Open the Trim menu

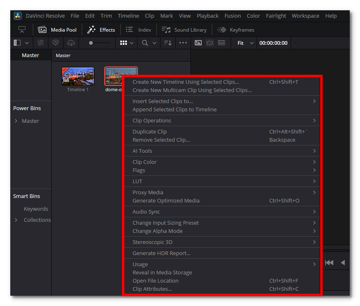[106, 16]
